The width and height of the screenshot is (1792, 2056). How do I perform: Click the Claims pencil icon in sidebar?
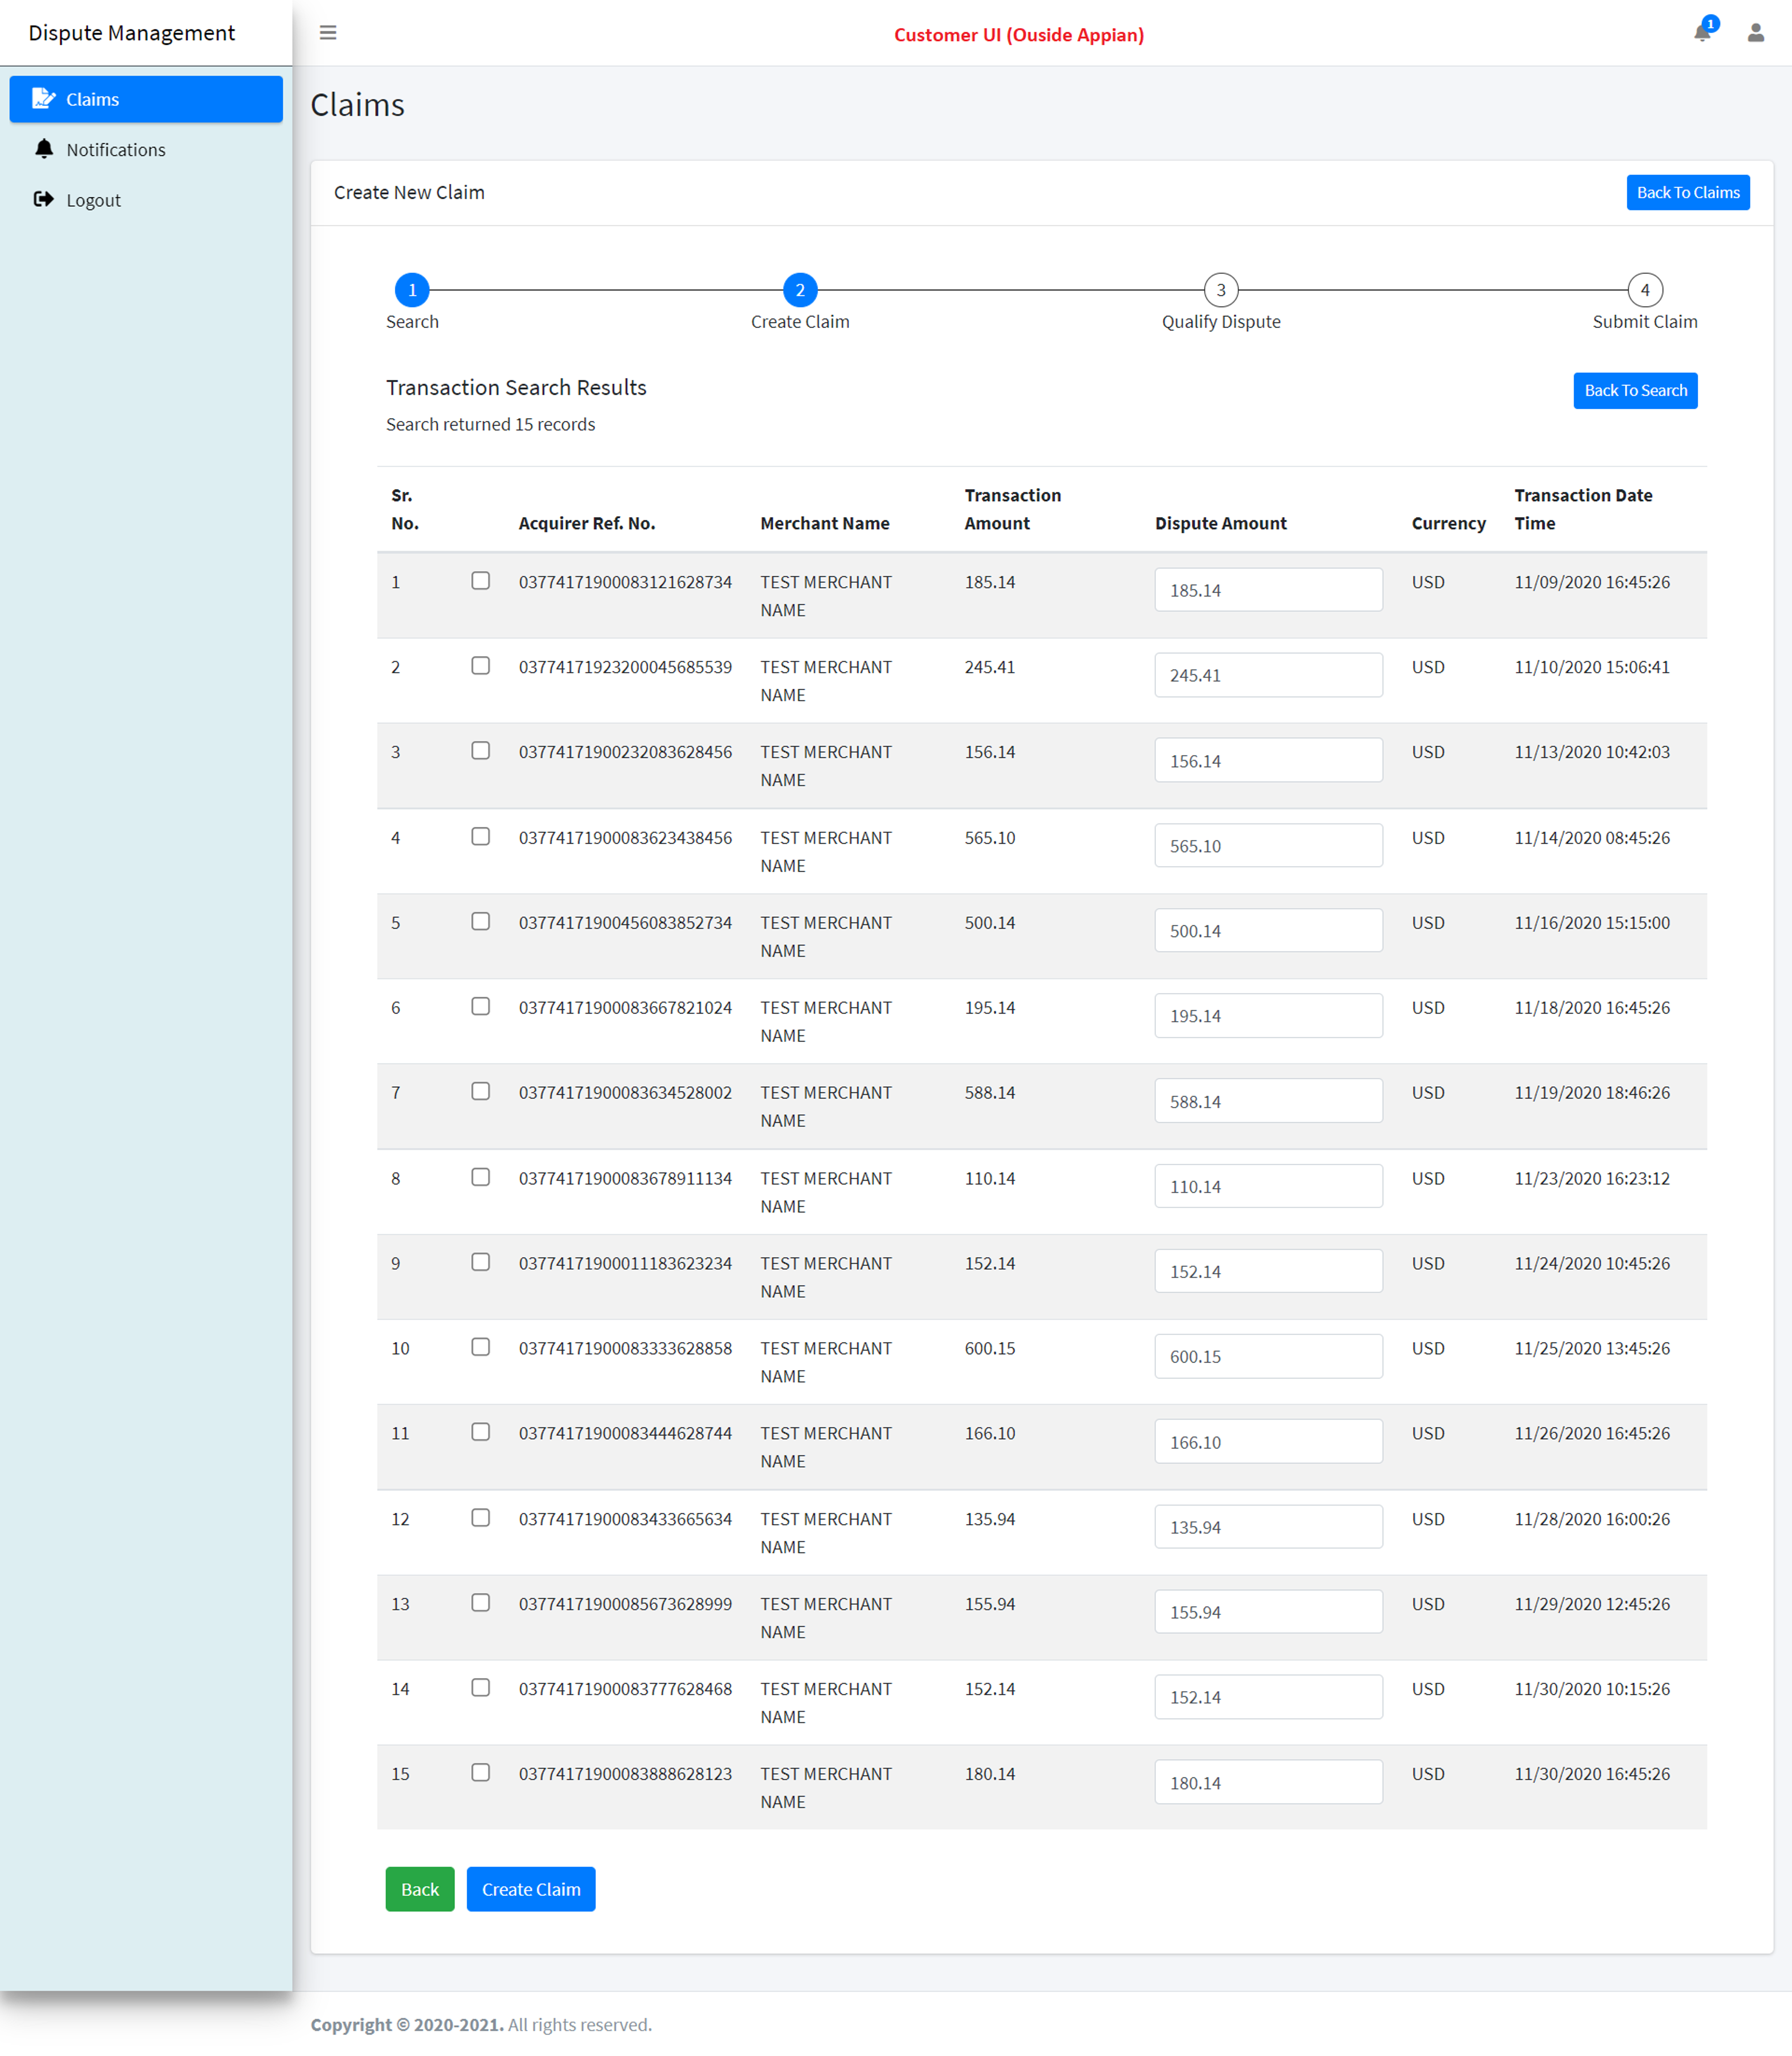[43, 98]
